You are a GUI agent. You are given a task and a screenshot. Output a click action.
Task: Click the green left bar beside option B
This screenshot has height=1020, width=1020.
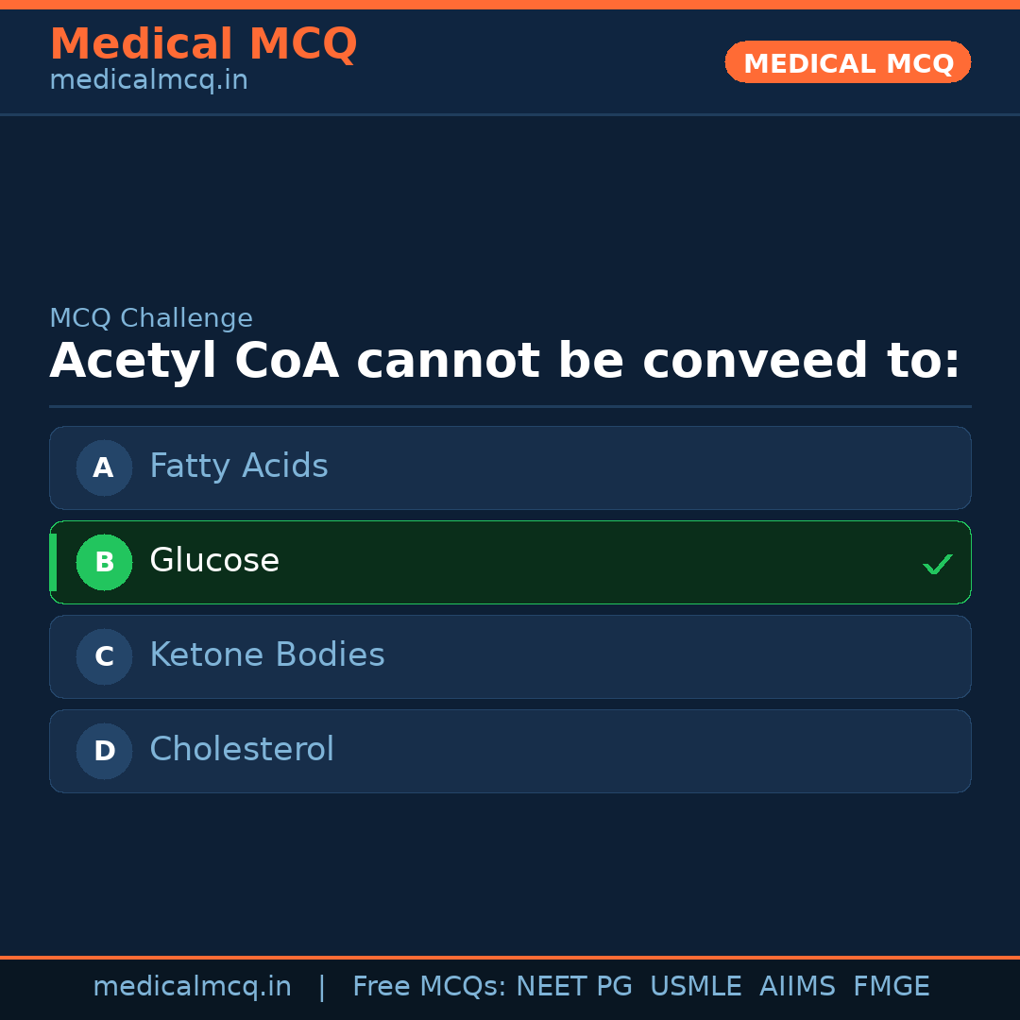pyautogui.click(x=52, y=562)
